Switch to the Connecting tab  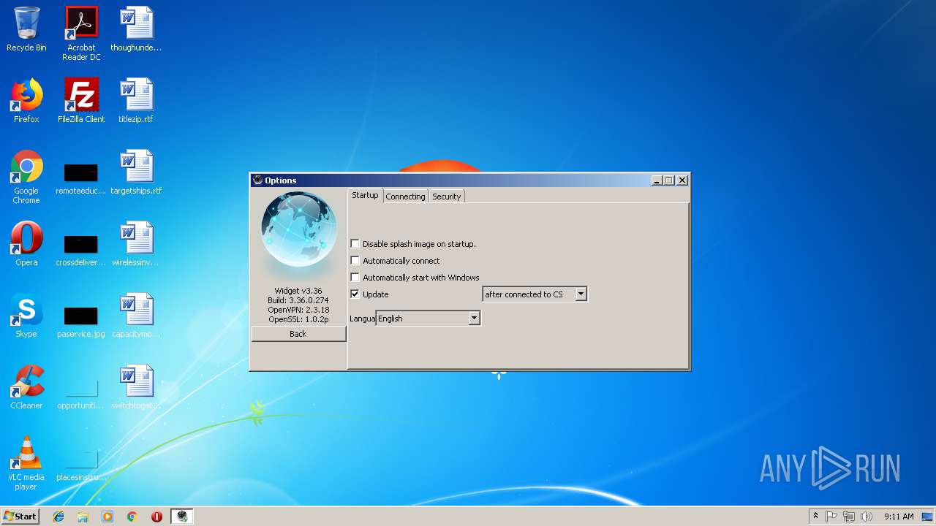[x=405, y=197]
